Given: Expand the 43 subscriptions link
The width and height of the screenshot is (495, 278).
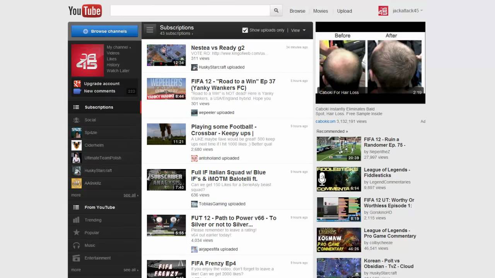Looking at the screenshot, I should click(x=177, y=34).
